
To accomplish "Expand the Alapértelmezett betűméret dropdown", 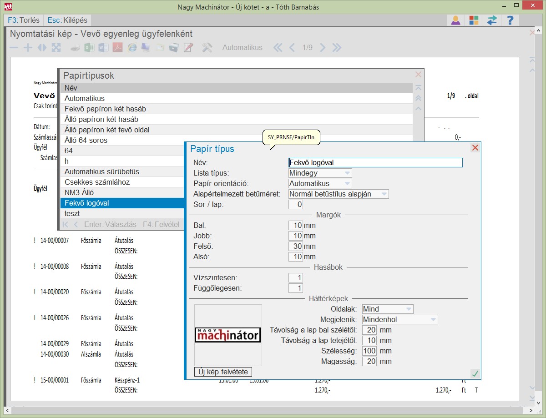I will 384,194.
